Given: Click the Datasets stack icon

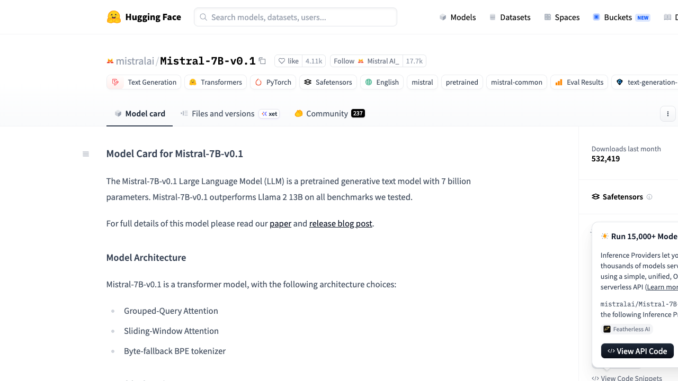Looking at the screenshot, I should click(x=493, y=17).
